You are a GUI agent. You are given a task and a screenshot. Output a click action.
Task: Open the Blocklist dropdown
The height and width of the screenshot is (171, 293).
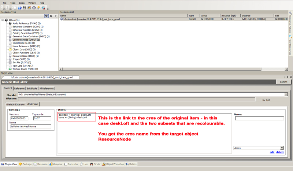click(286, 94)
